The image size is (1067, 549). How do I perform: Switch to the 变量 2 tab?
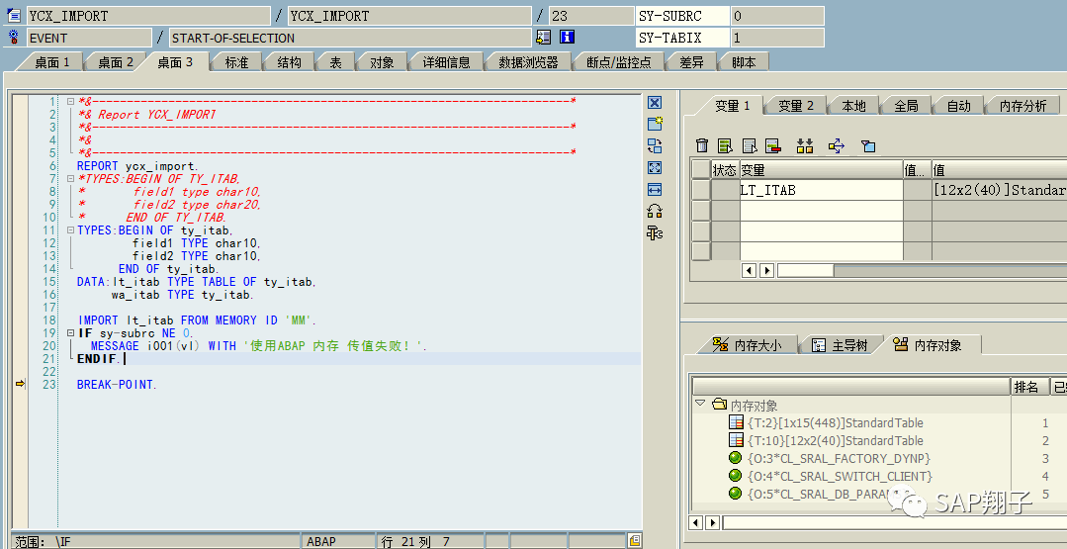(795, 106)
